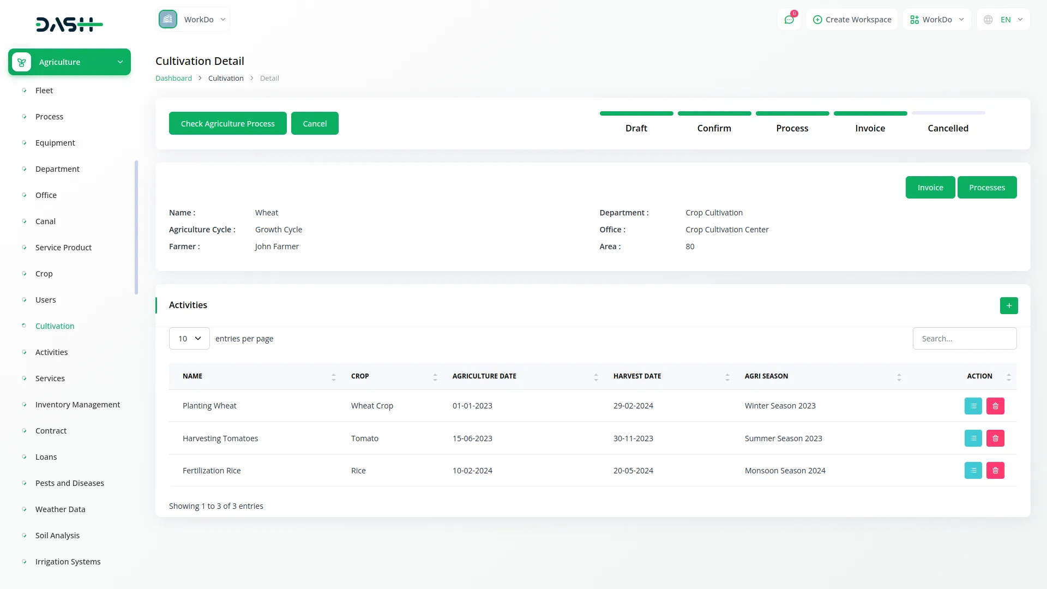Open entries per page dropdown
The image size is (1047, 589).
pyautogui.click(x=189, y=339)
